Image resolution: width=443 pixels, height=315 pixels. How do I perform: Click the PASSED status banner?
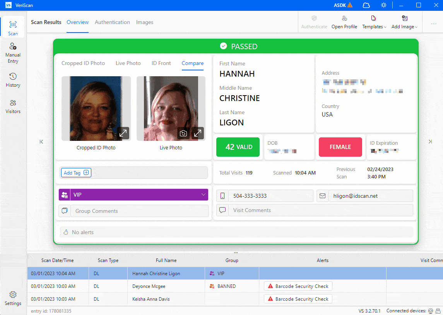click(x=236, y=46)
